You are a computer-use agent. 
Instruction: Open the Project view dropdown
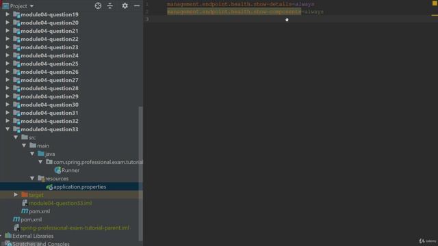(31, 6)
